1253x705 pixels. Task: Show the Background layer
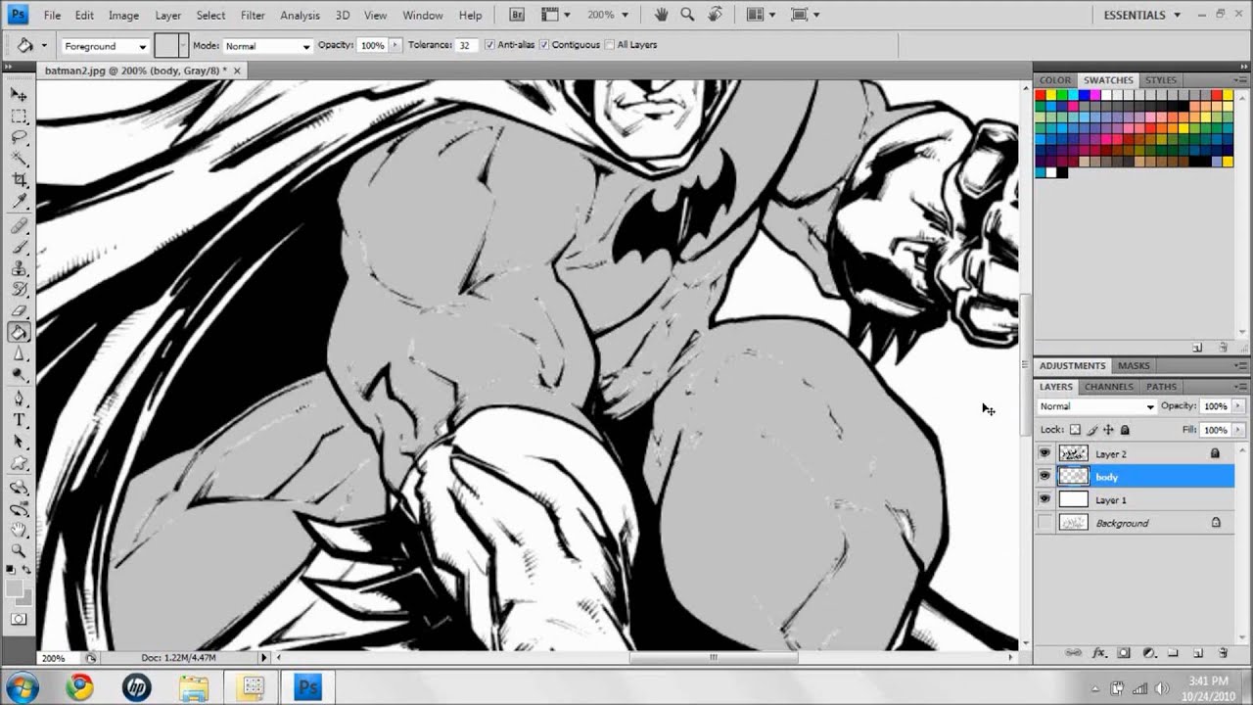coord(1044,523)
